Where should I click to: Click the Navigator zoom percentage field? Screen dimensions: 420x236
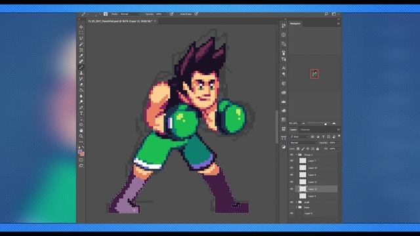[x=293, y=123]
